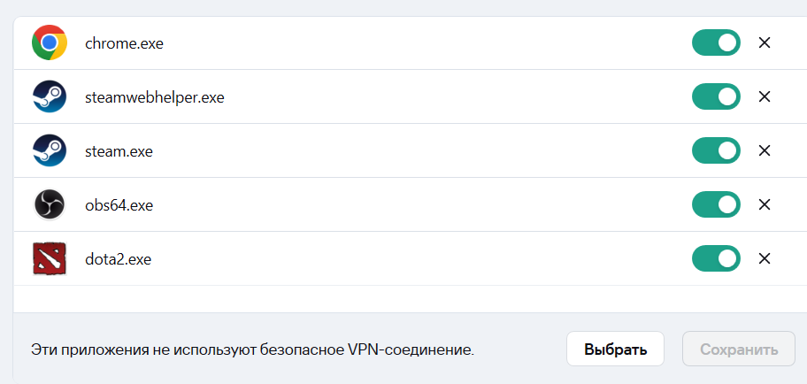Click the OBS Studio icon

pos(50,204)
